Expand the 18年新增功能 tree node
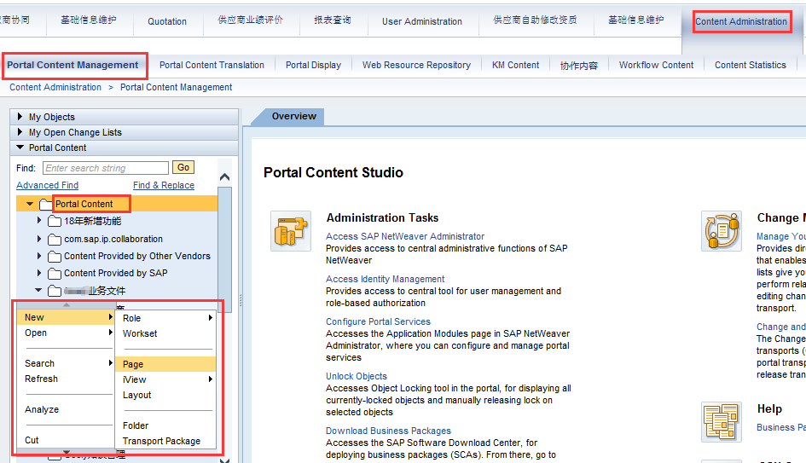The width and height of the screenshot is (806, 463). point(39,221)
